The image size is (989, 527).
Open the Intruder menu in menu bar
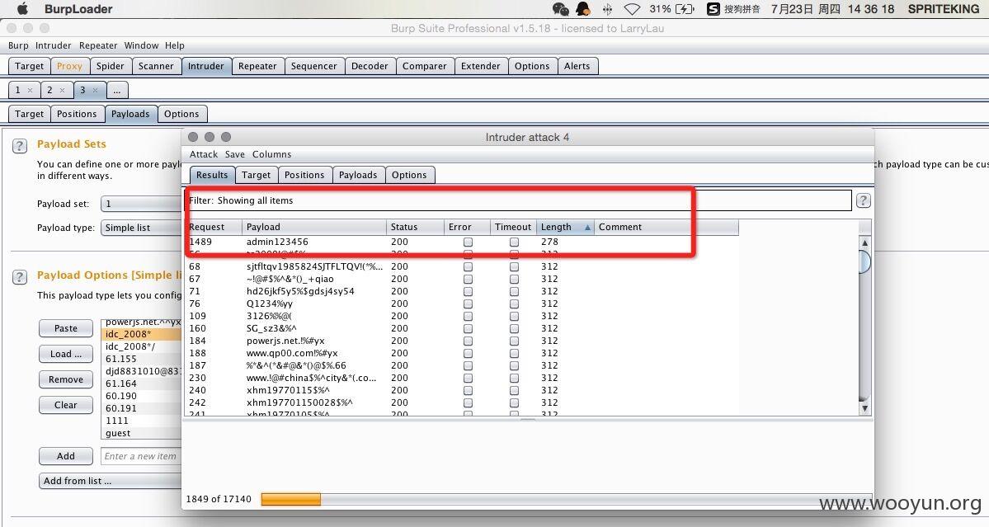point(53,45)
